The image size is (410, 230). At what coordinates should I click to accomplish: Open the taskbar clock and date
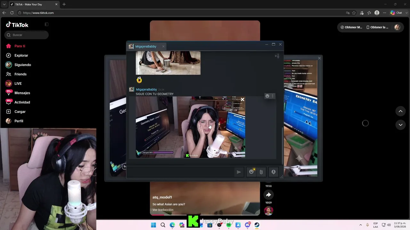click(400, 225)
